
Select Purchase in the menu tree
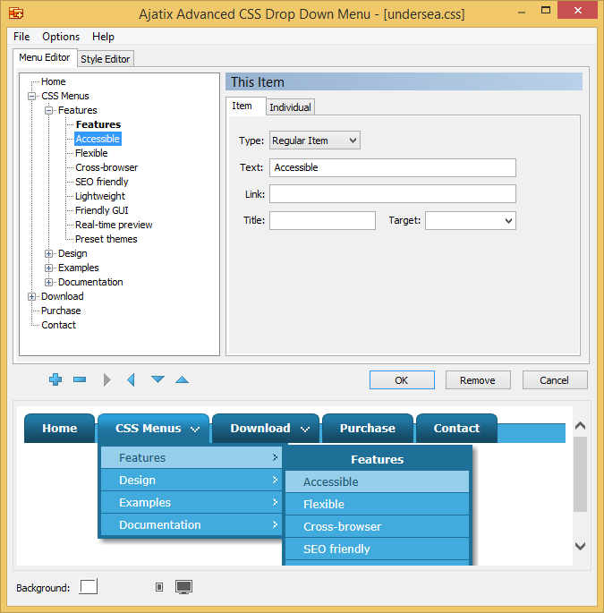pyautogui.click(x=61, y=311)
